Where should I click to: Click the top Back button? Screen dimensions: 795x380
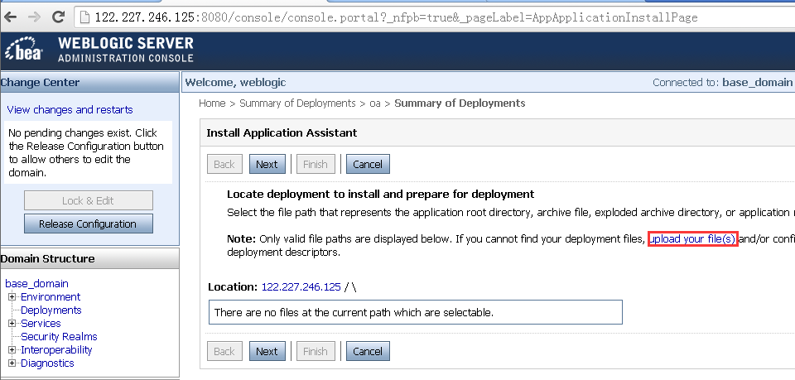(x=224, y=164)
